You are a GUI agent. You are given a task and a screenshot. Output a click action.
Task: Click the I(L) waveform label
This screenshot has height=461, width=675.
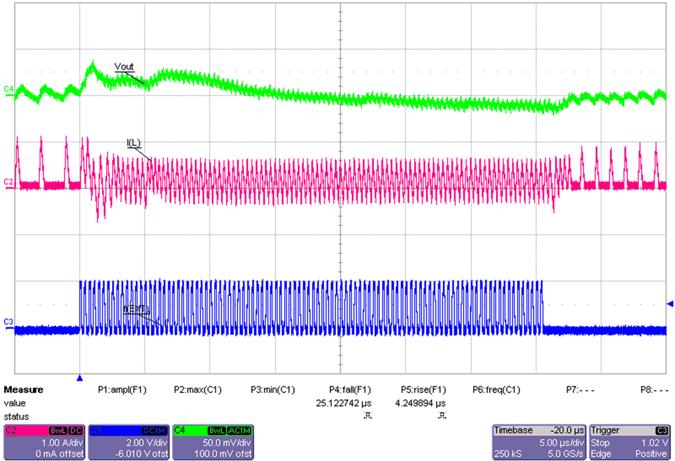coord(134,143)
